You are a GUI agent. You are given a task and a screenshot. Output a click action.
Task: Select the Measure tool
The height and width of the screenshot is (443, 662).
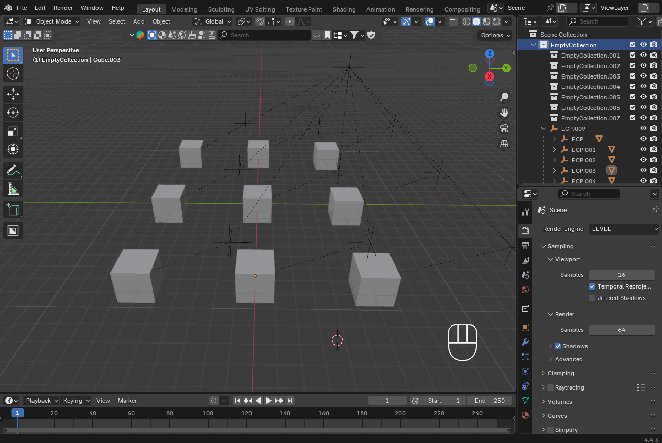tap(13, 189)
